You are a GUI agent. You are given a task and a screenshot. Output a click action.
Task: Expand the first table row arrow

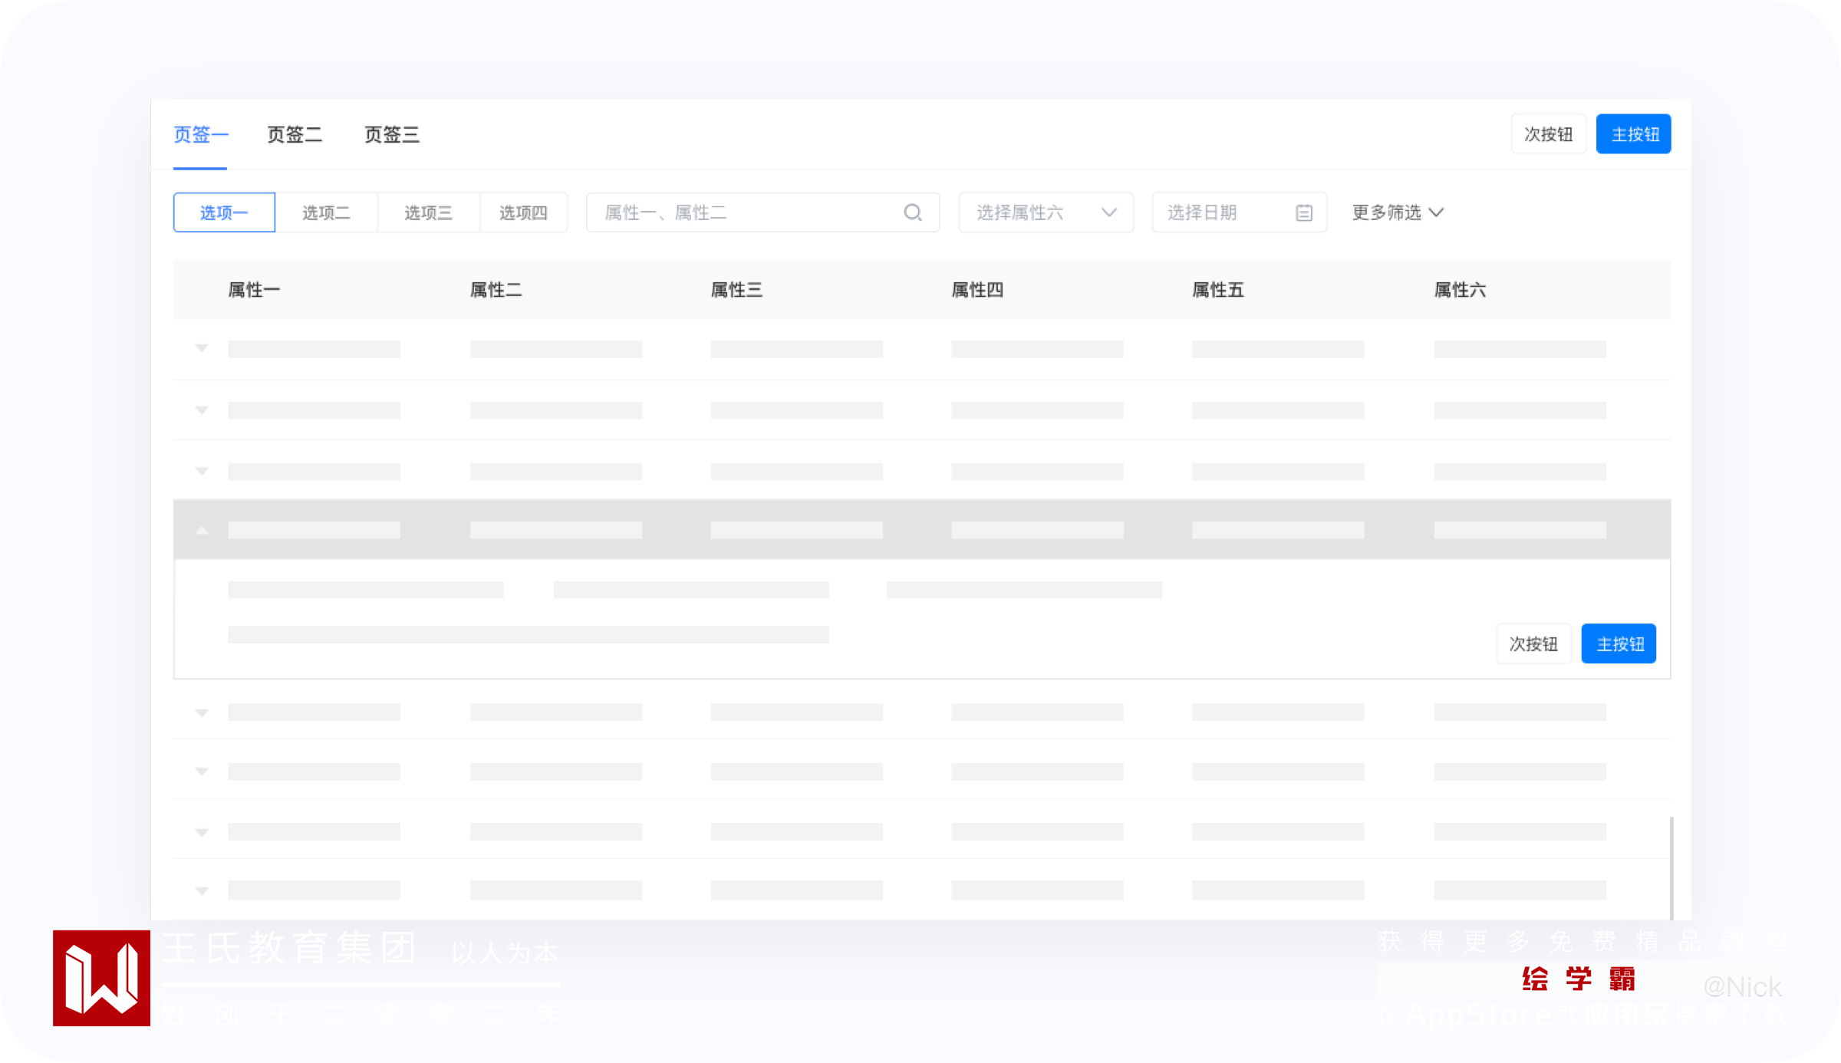[x=202, y=349]
